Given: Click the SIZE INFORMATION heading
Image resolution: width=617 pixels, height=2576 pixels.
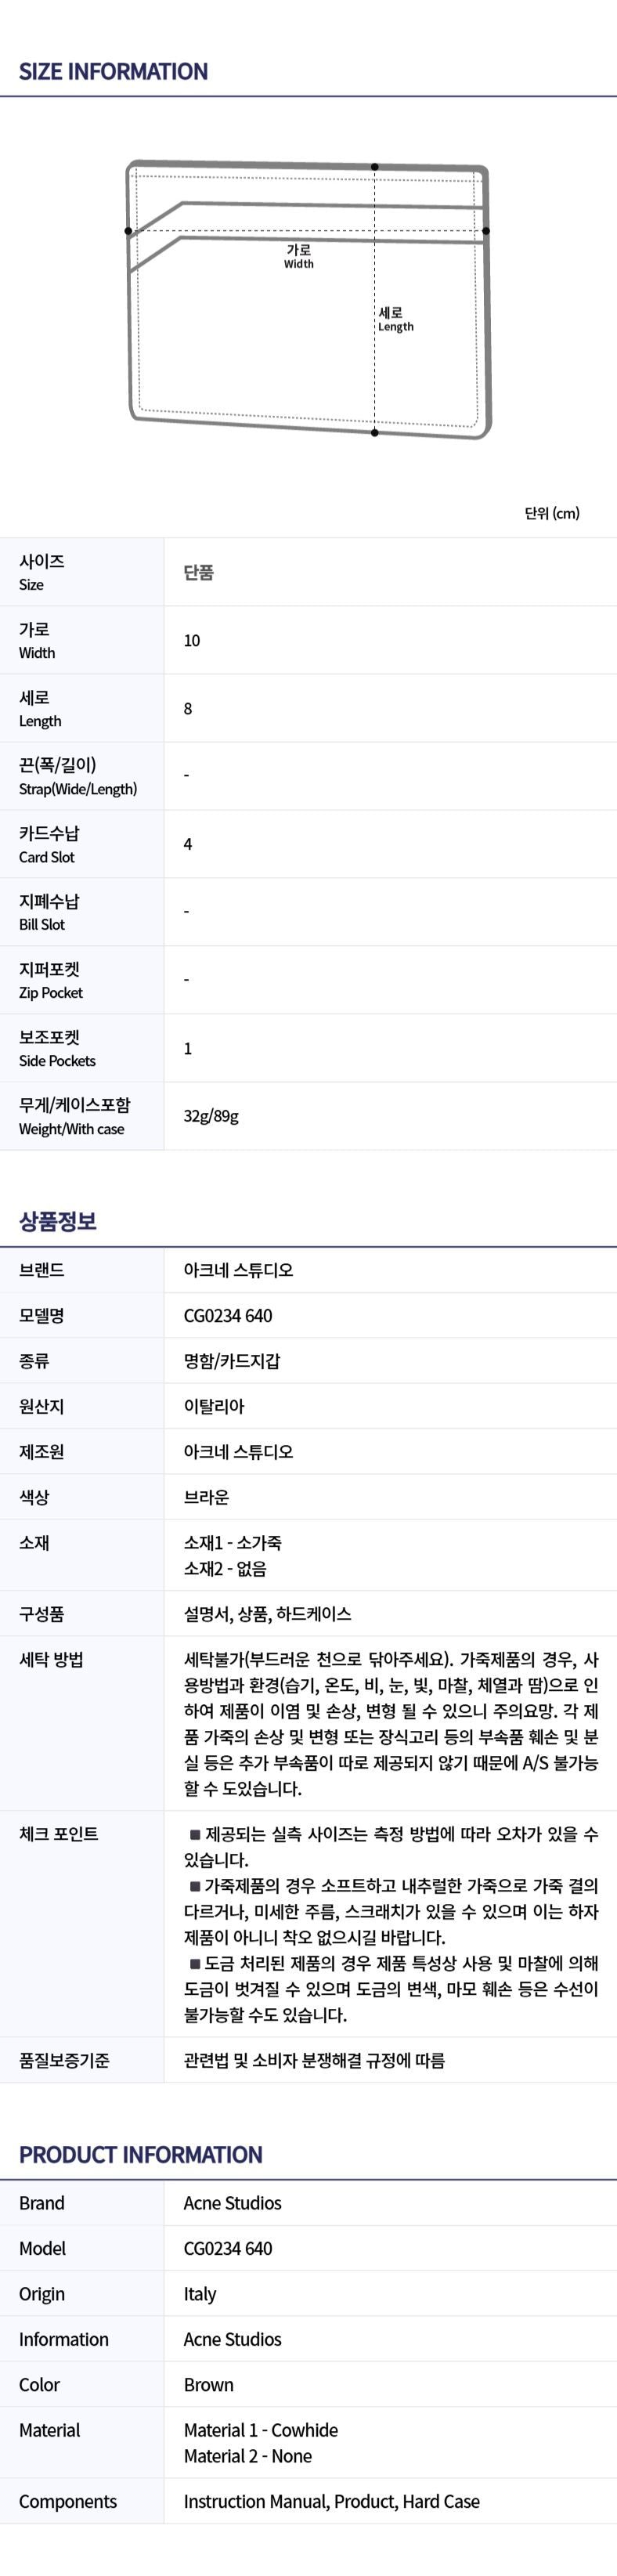Looking at the screenshot, I should pos(113,72).
